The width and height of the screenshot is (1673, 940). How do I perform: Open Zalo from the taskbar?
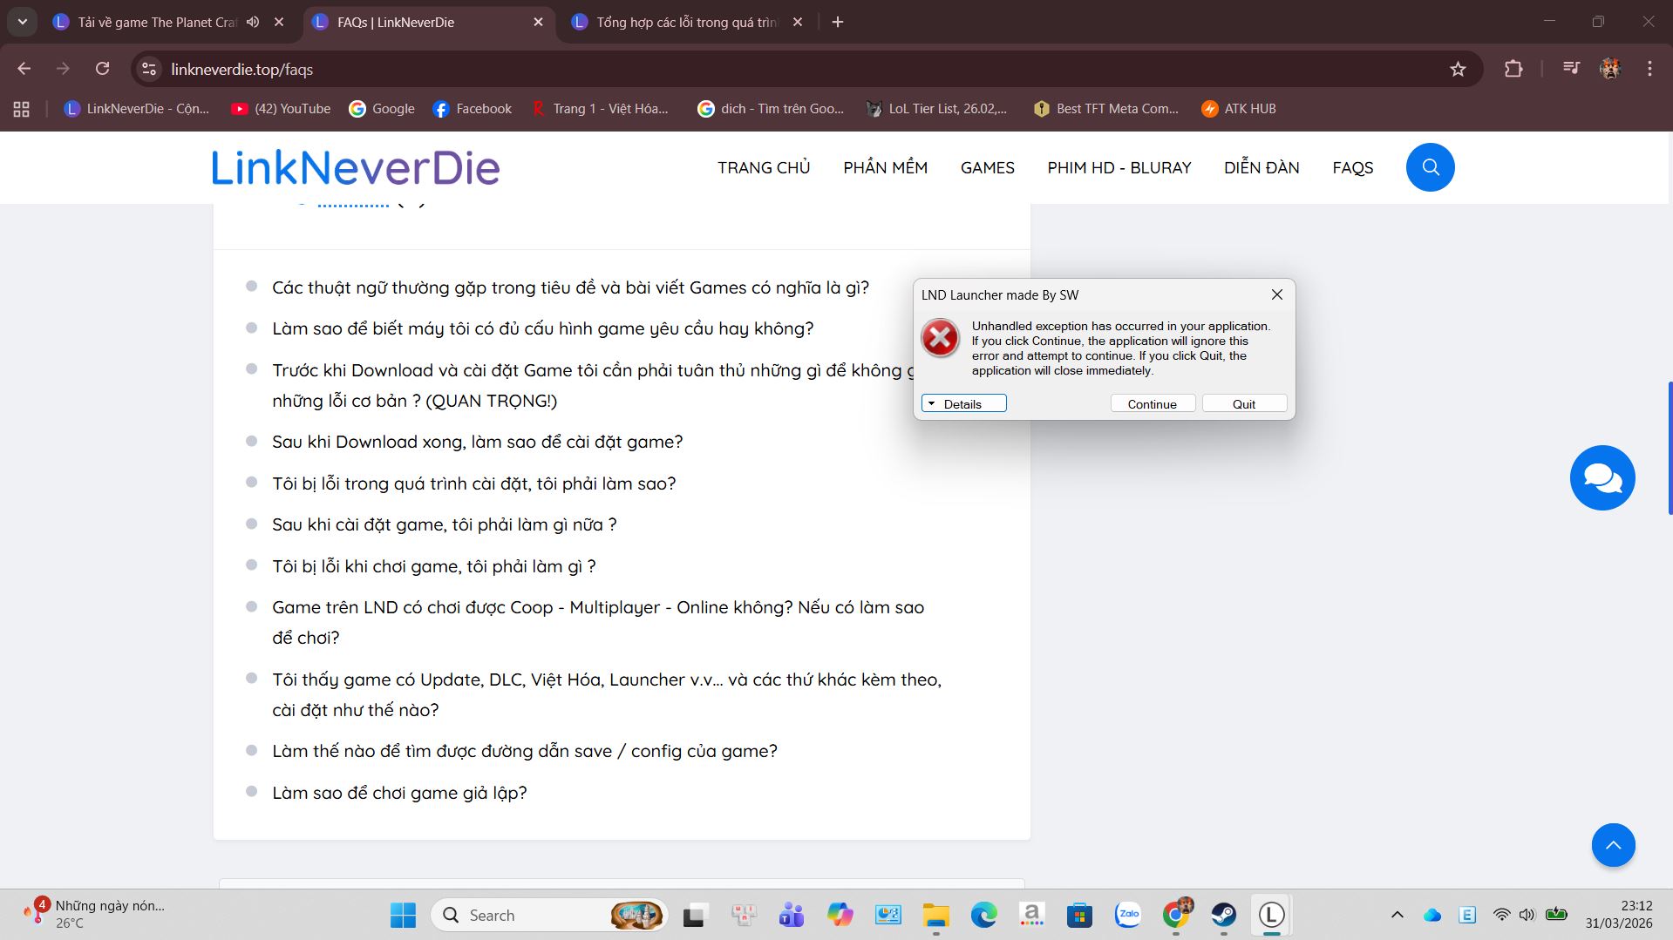coord(1128,915)
